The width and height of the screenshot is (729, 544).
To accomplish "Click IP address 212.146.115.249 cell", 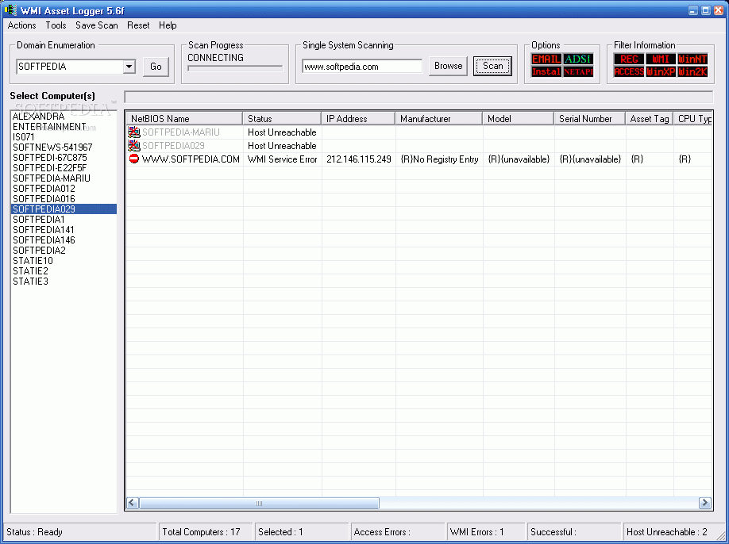I will click(x=358, y=159).
